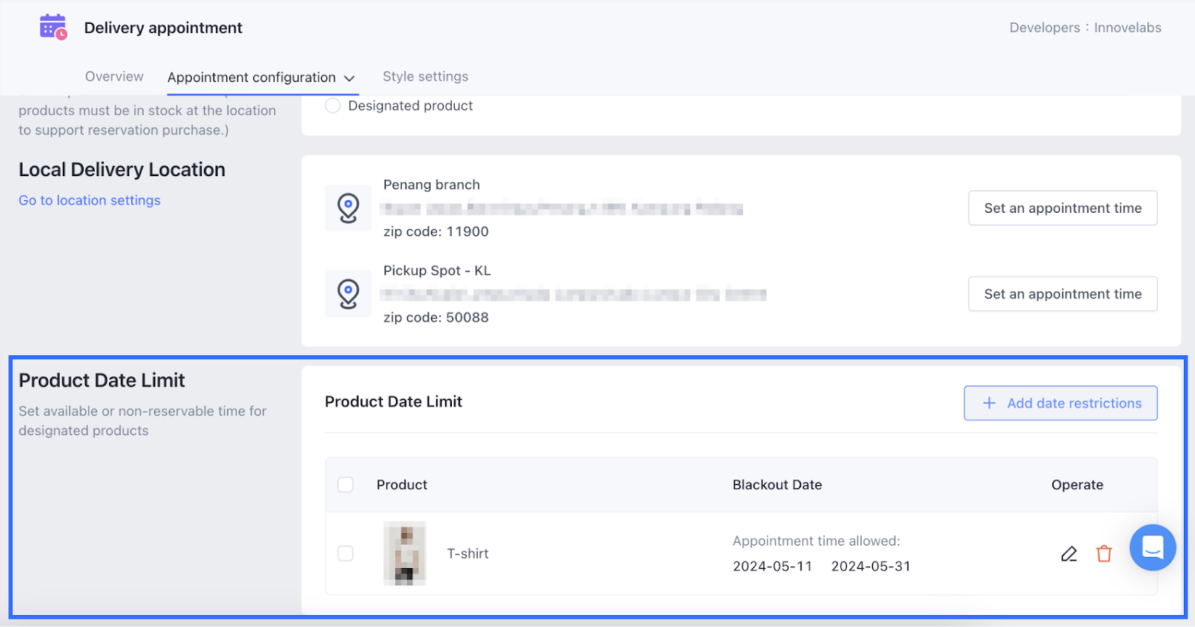
Task: Expand the Appointment configuration dropdown chevron
Action: click(x=350, y=78)
